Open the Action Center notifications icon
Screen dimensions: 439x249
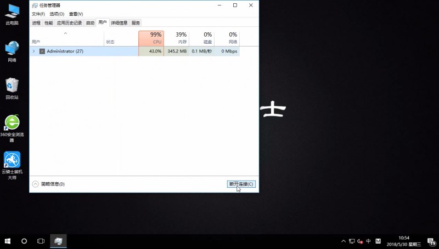pos(431,241)
